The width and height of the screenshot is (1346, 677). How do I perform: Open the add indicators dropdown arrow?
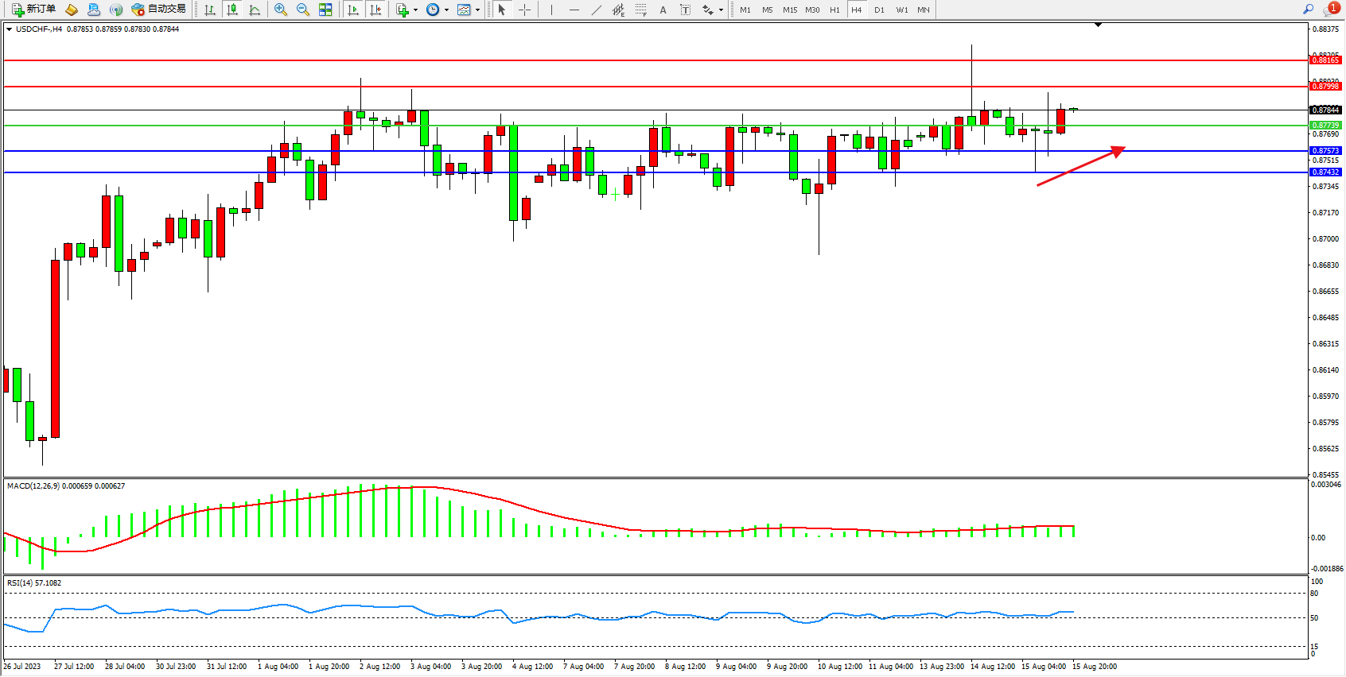click(415, 10)
